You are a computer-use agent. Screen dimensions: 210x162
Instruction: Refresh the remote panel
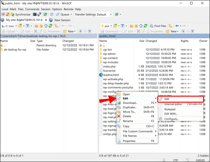click(x=145, y=26)
